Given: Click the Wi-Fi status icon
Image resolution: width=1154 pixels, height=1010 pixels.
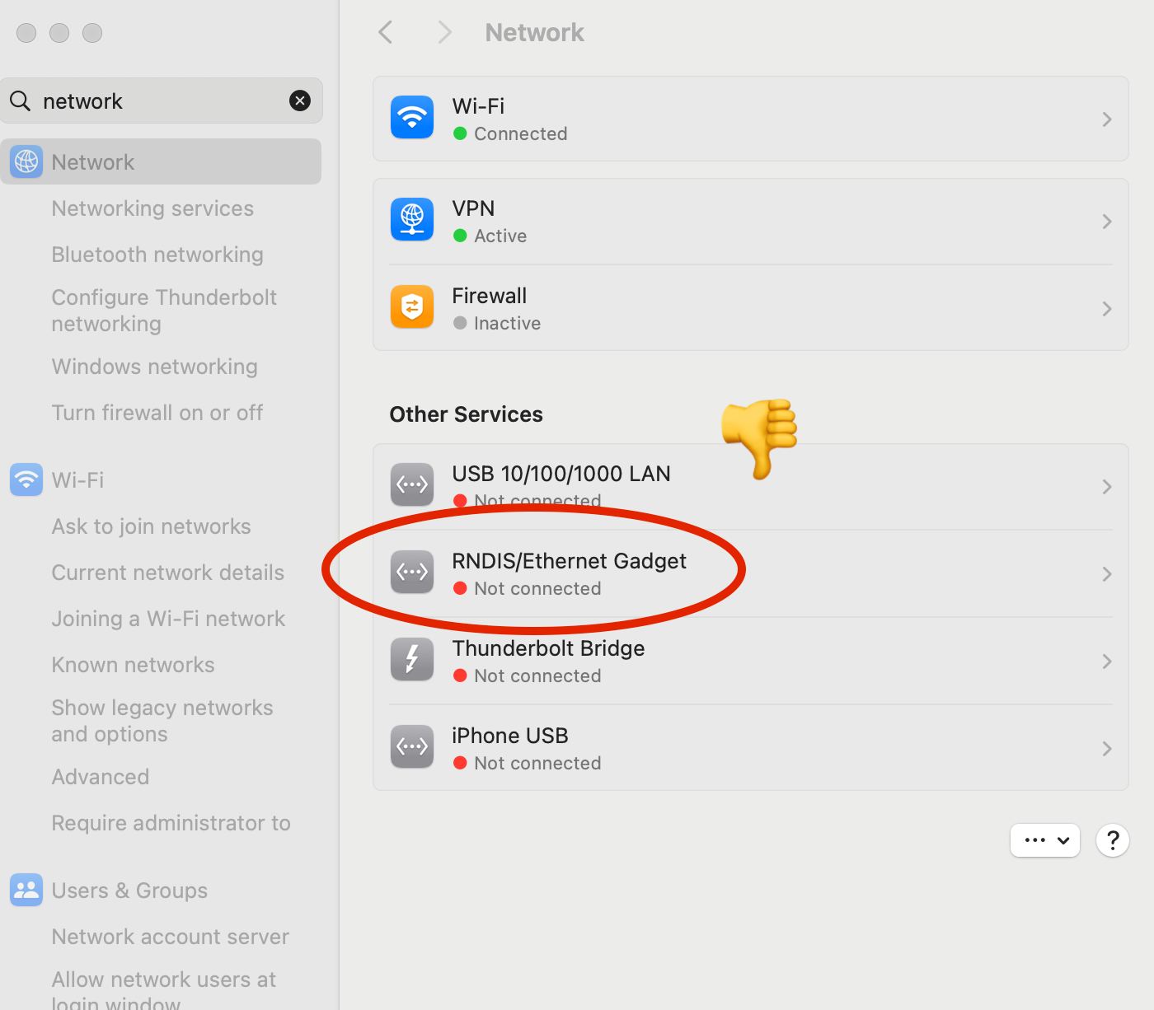Looking at the screenshot, I should coord(412,117).
